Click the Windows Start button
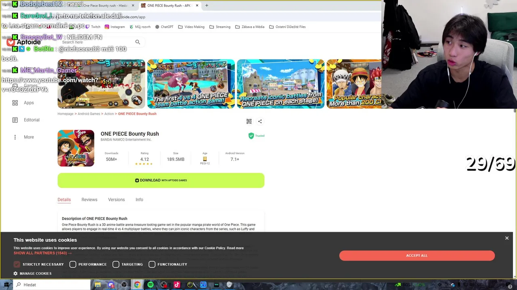 coord(6,285)
